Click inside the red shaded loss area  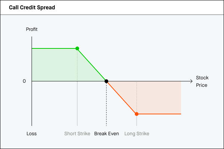(157, 97)
